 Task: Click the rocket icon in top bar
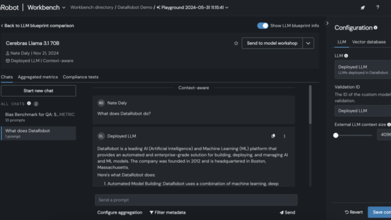363,8
